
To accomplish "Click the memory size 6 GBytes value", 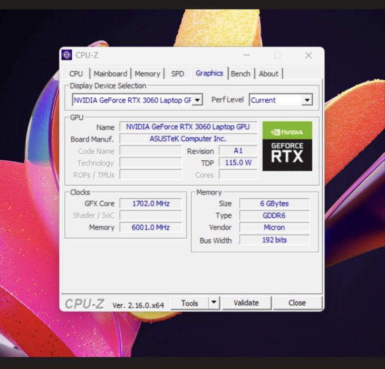I will tap(274, 203).
